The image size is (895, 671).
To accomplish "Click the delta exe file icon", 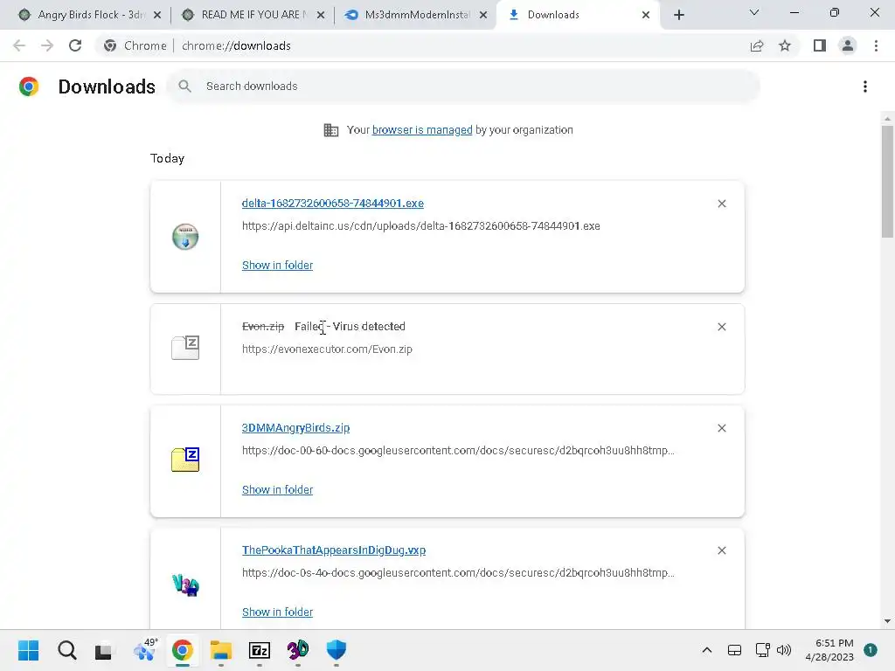I will [x=185, y=237].
